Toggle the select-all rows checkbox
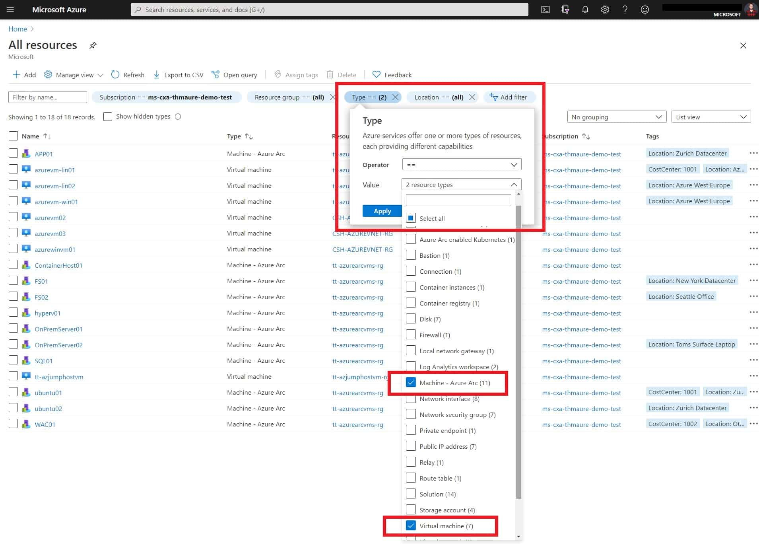The height and width of the screenshot is (547, 759). click(13, 136)
